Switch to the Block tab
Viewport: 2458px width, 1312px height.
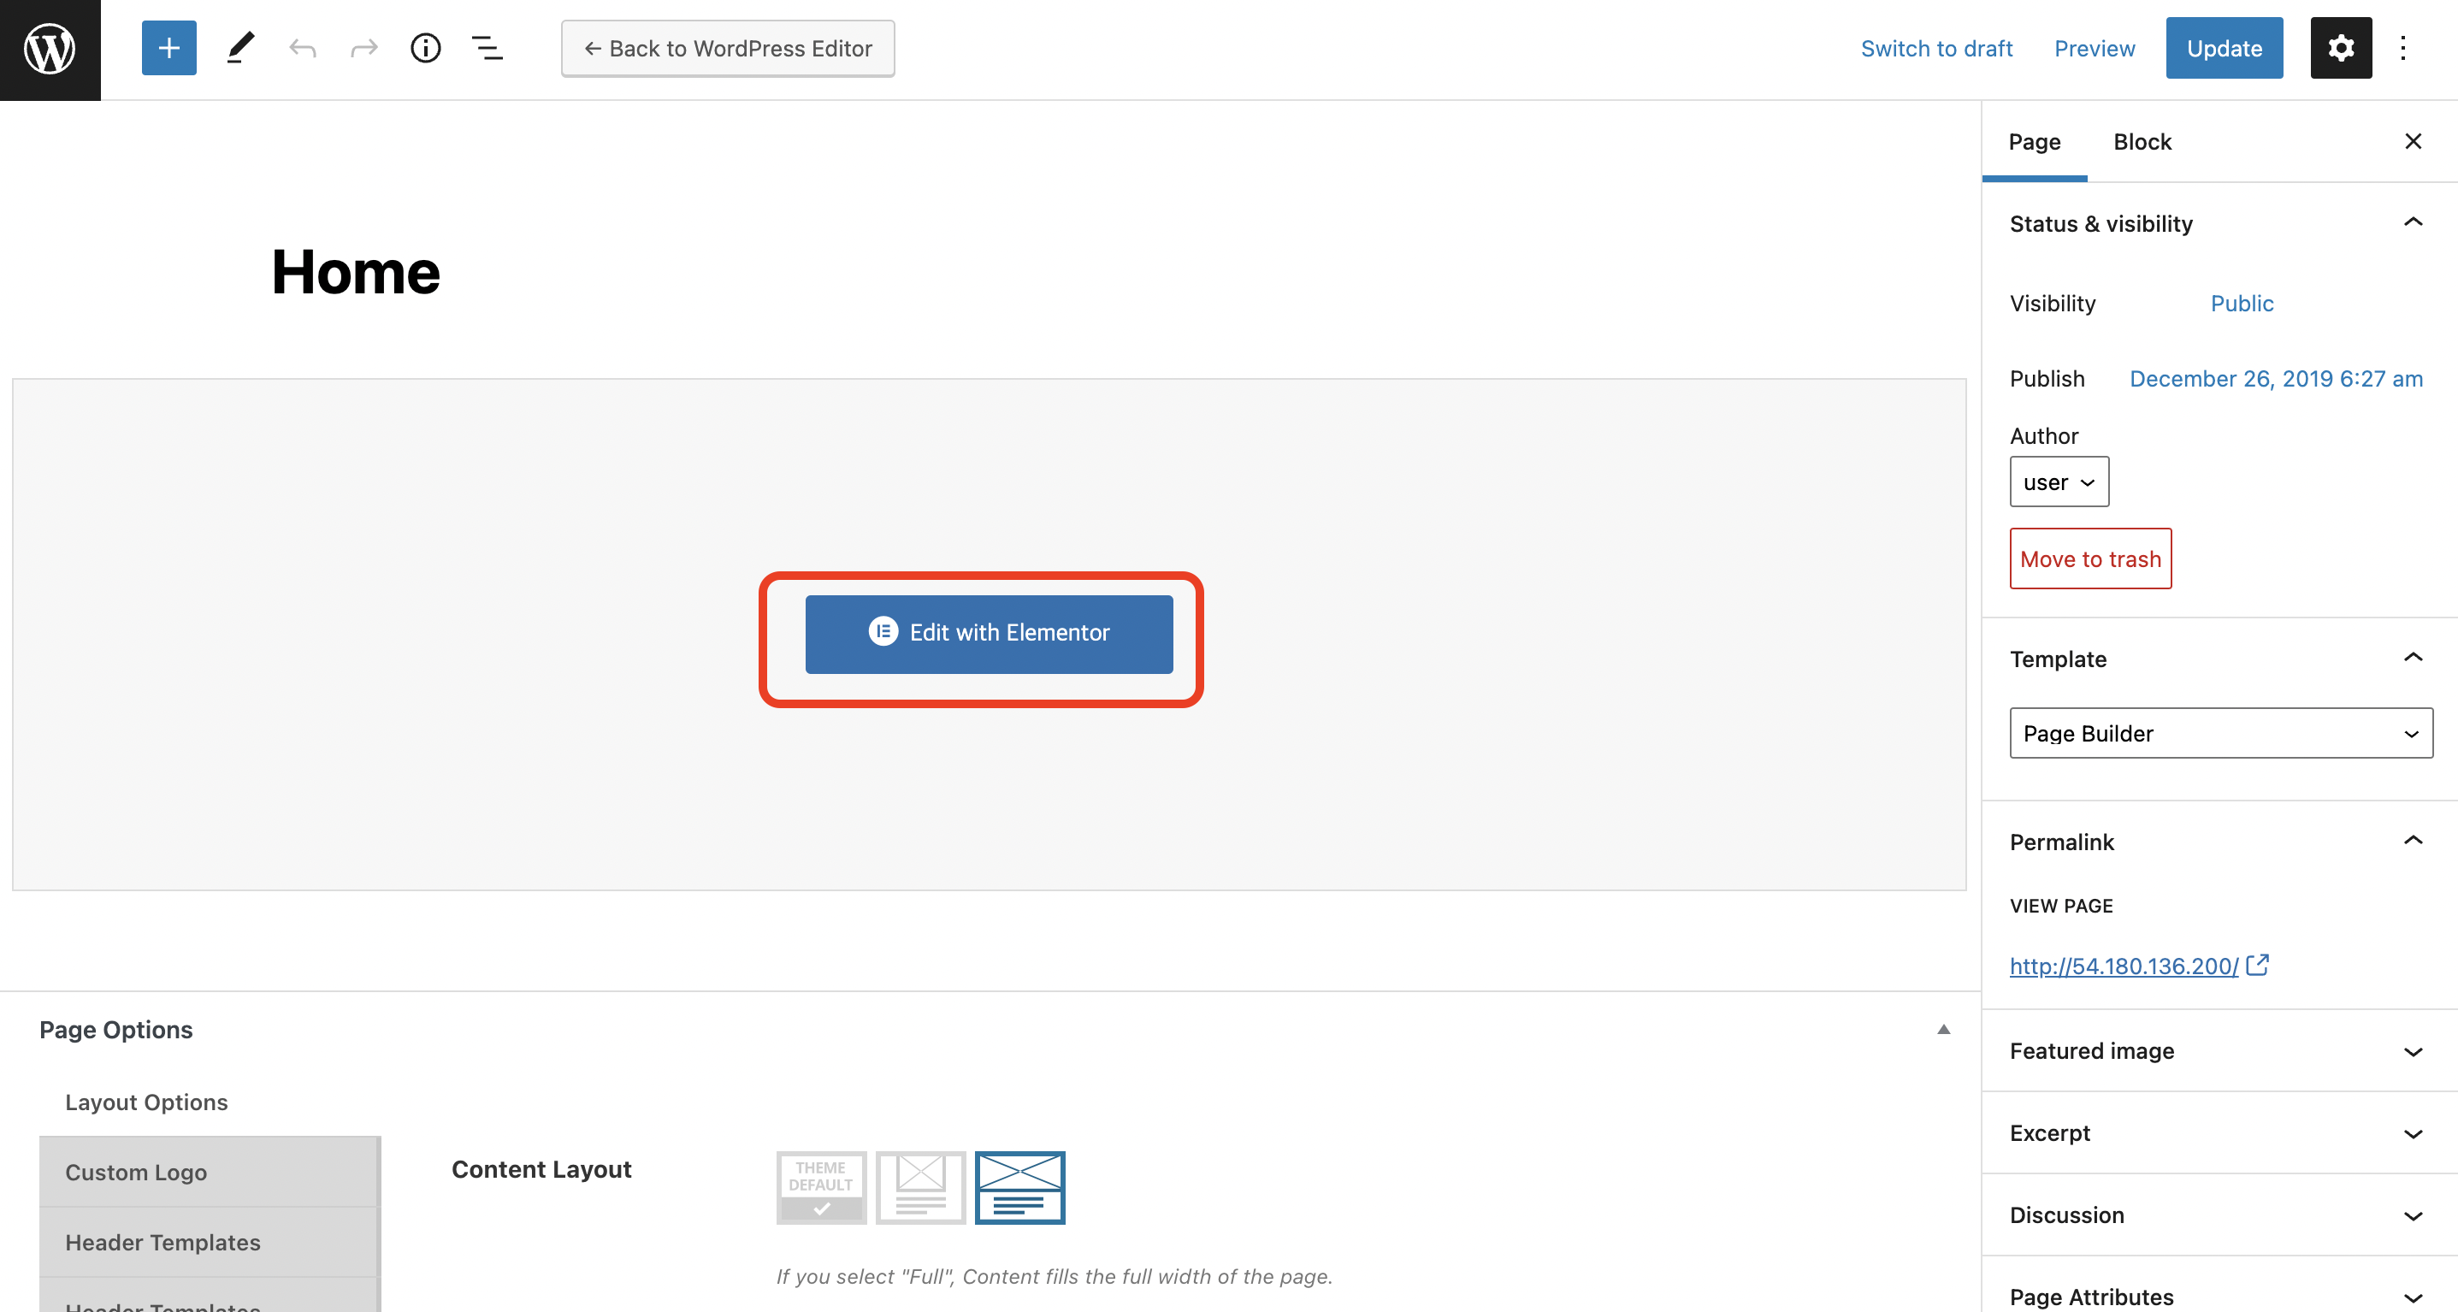[2142, 141]
